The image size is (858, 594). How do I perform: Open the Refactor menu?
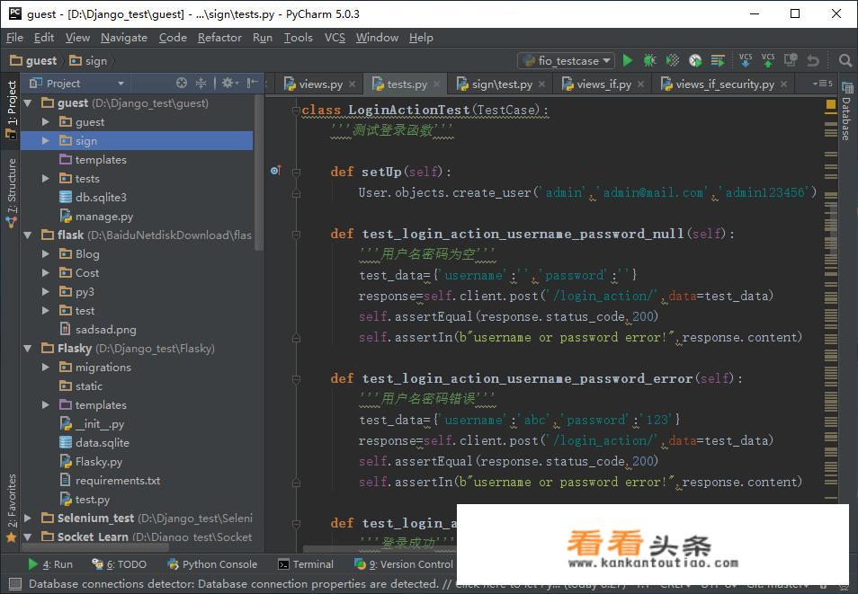point(219,37)
